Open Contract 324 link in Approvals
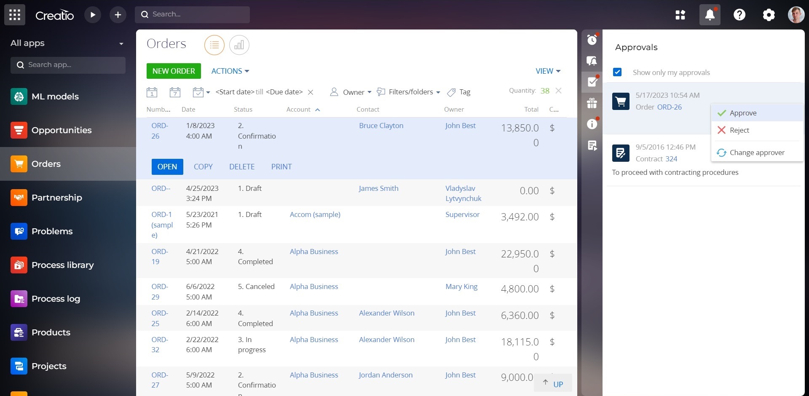The height and width of the screenshot is (396, 809). 671,159
